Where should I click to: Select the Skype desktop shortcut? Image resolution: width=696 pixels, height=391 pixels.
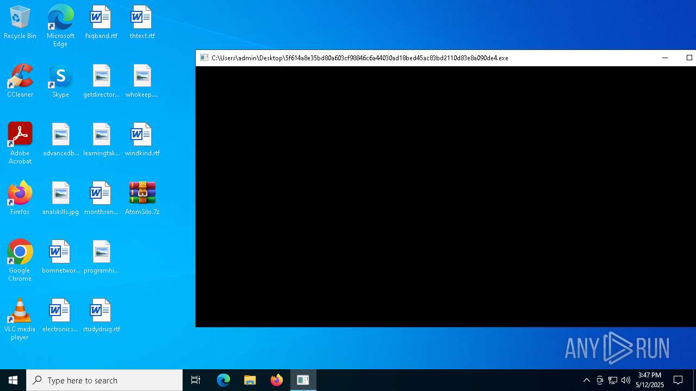click(60, 81)
